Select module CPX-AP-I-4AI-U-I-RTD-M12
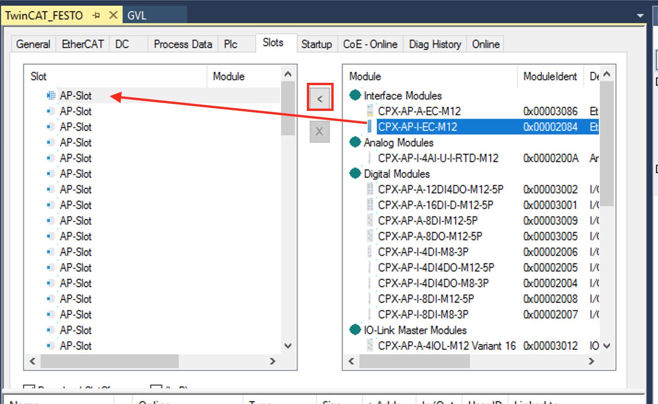Viewport: 658px width, 404px height. pyautogui.click(x=438, y=158)
